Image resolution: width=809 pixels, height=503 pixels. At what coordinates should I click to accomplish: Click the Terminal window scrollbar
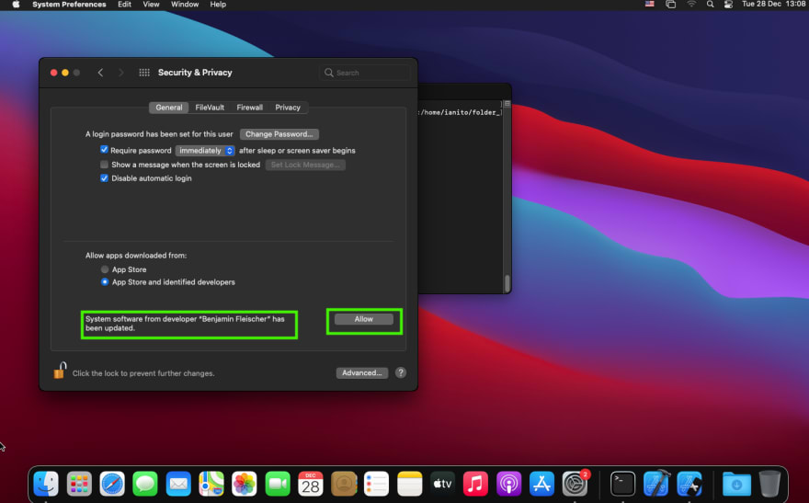coord(507,282)
